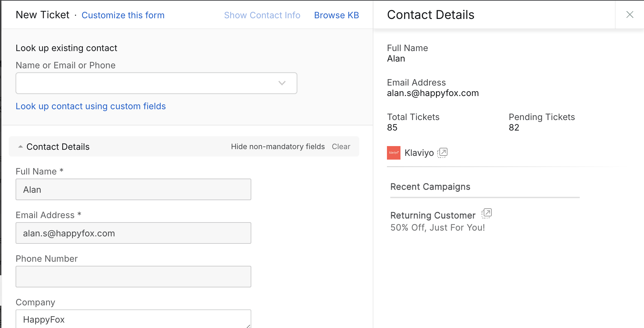The width and height of the screenshot is (644, 328).
Task: Click Customize this form link
Action: pos(123,15)
